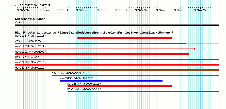Screen dimensions: 226x109
Task: Click the 33975.7k ruler tick label
Action: click(102, 10)
